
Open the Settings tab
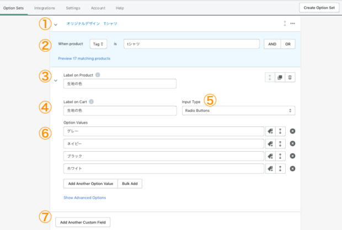pos(73,8)
